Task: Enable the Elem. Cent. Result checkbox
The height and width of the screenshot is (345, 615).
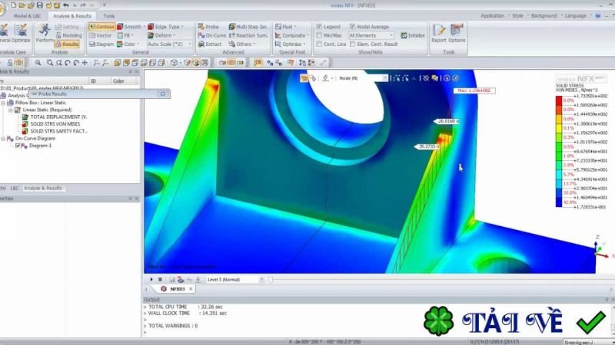Action: (x=352, y=44)
